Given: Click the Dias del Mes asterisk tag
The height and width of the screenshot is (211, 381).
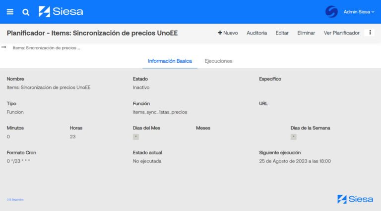Looking at the screenshot, I should point(136,137).
